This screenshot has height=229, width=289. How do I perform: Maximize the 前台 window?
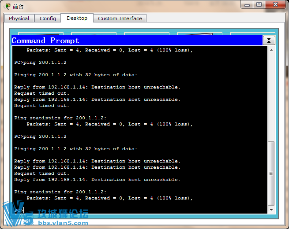click(x=259, y=4)
